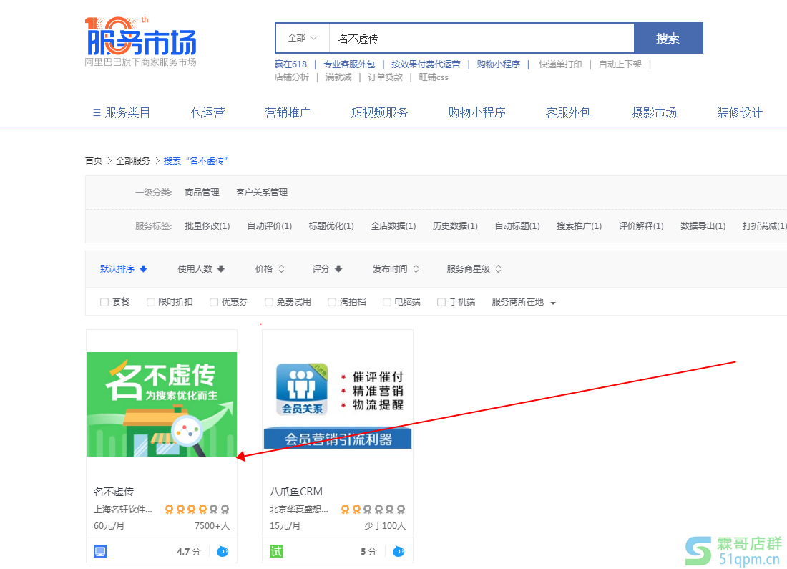Screen dimensions: 787x569
Task: Click the star rating medals of 名不虚传
Action: pos(197,510)
